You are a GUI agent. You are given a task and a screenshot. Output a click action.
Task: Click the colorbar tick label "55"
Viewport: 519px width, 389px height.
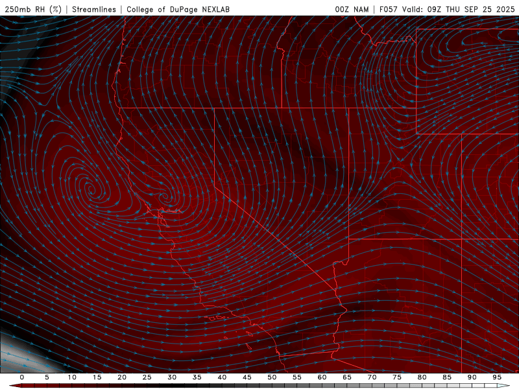[297, 377]
